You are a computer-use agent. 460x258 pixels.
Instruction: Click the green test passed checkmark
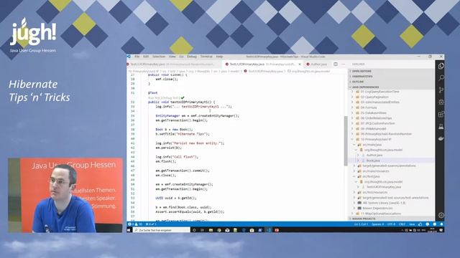point(183,97)
